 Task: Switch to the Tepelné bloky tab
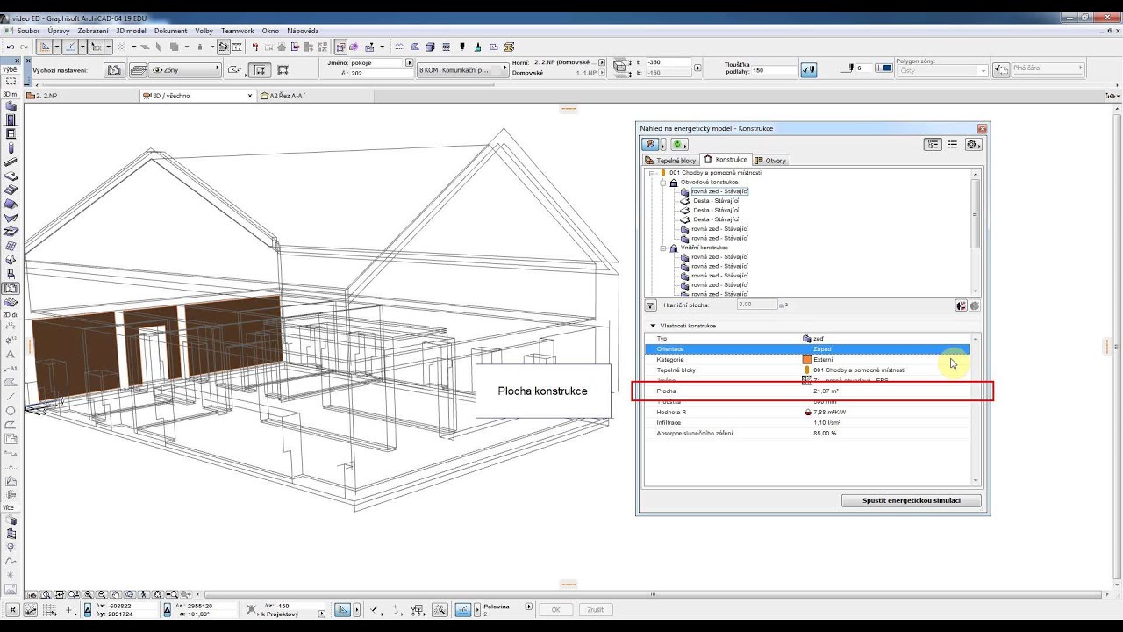(x=671, y=161)
